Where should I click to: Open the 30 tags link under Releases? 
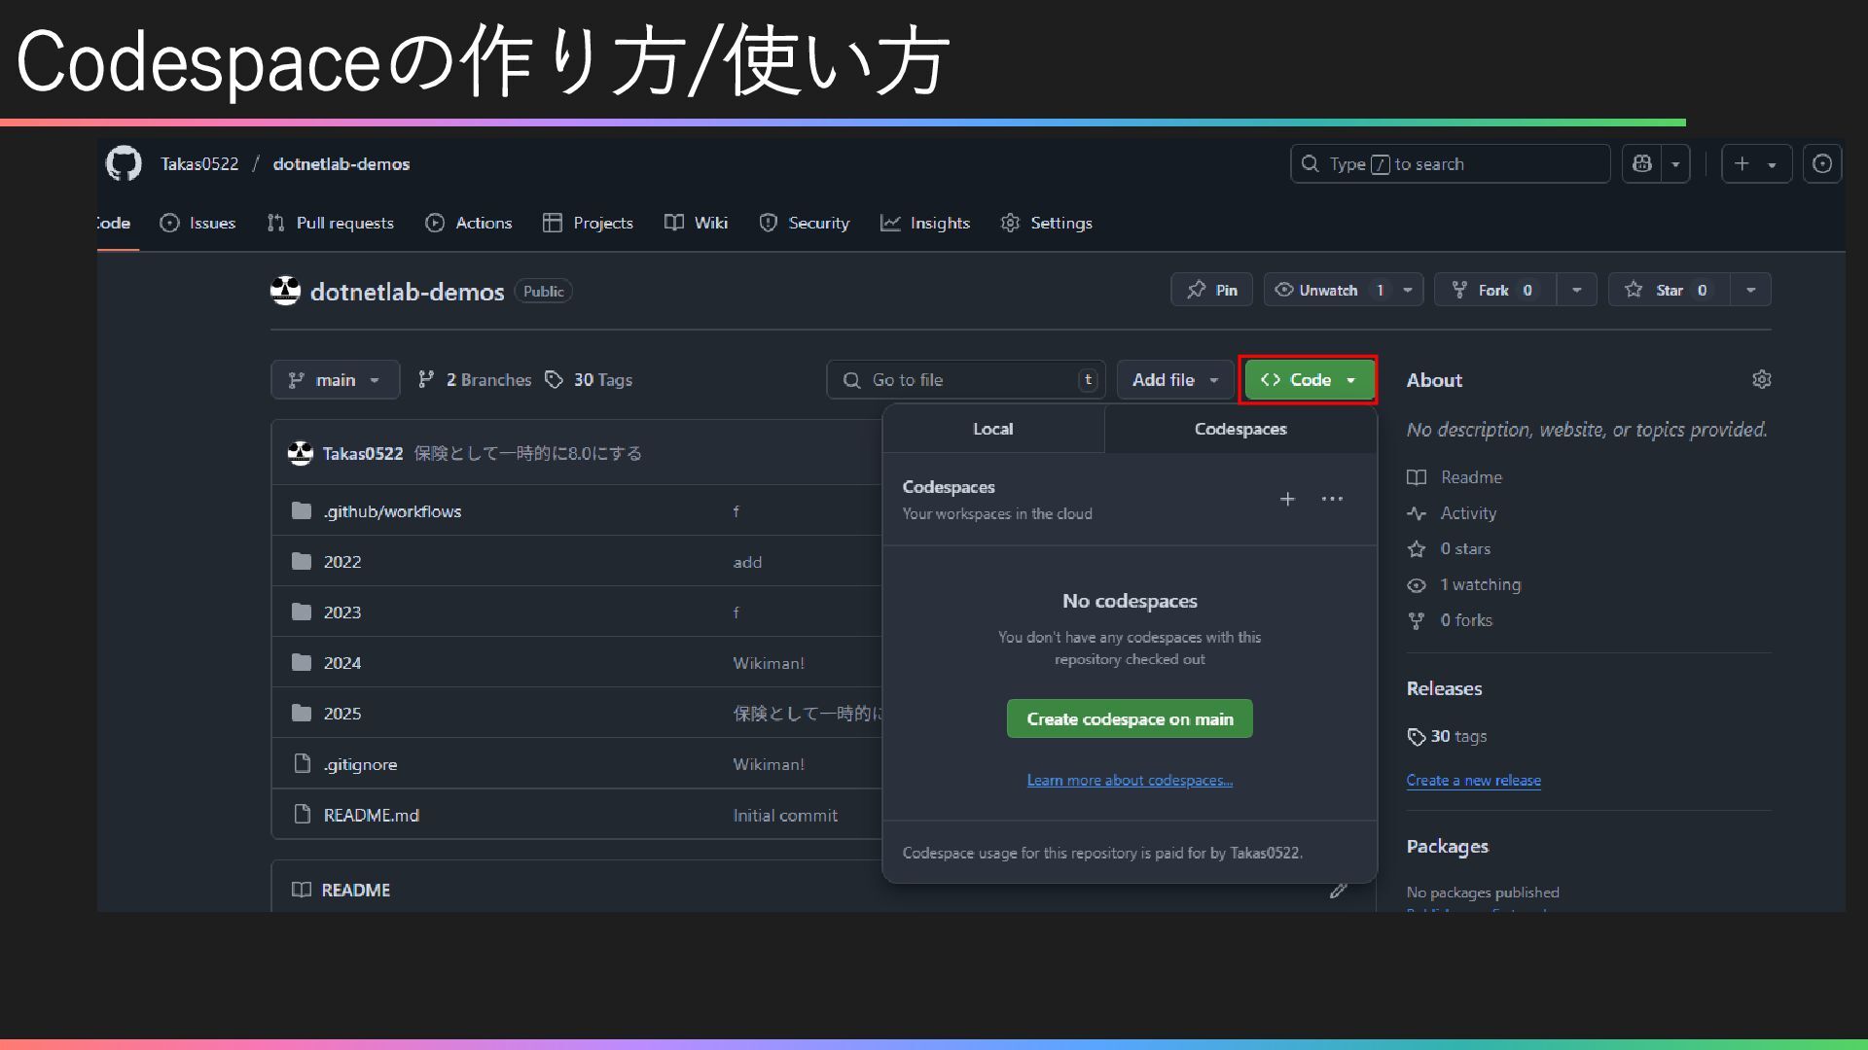1447,736
